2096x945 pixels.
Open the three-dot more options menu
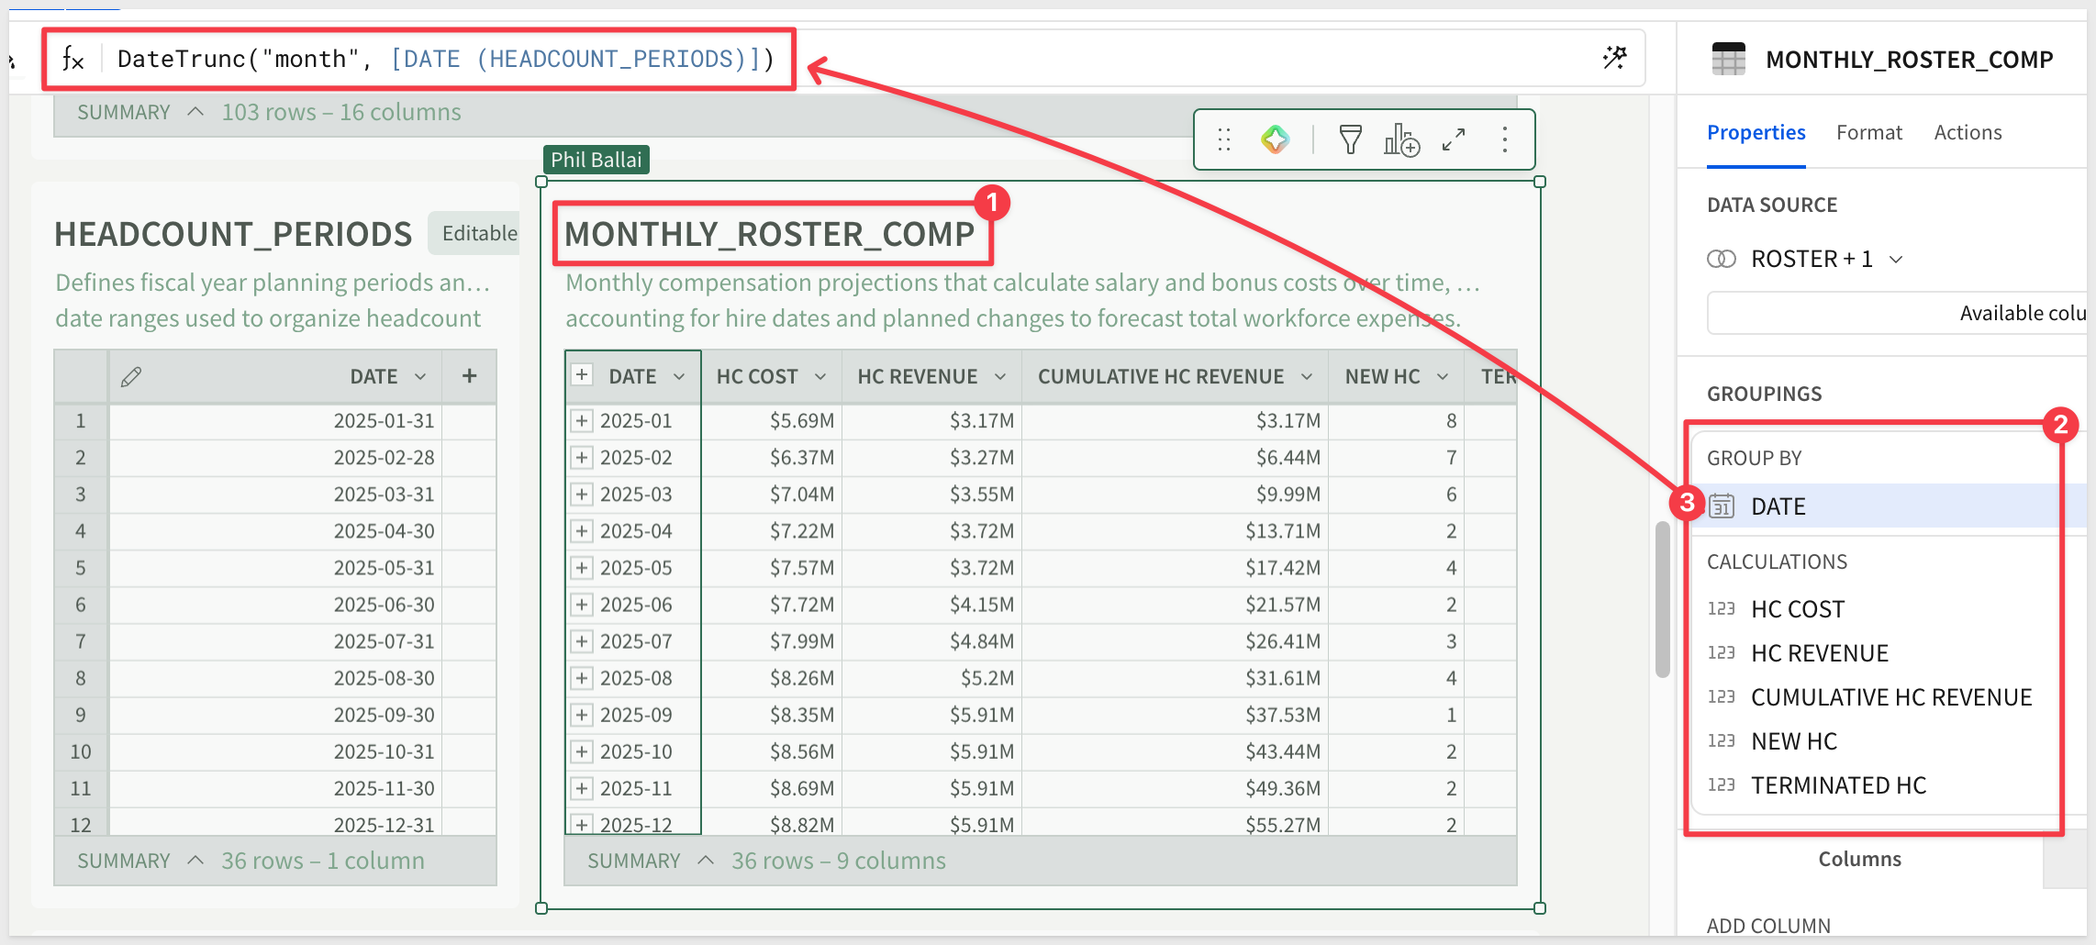(1505, 139)
